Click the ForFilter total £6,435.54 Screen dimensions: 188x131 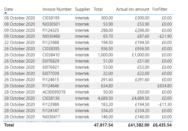pyautogui.click(x=162, y=125)
